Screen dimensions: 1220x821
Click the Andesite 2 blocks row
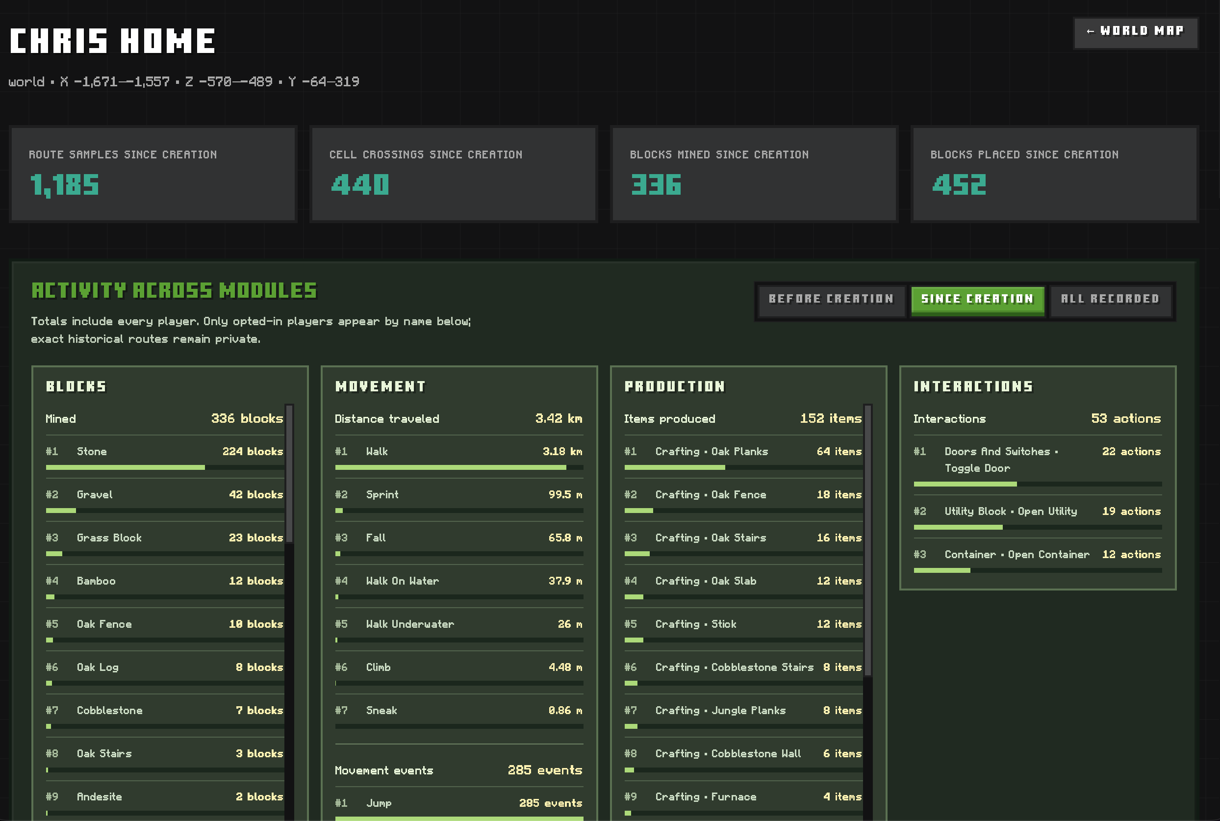[x=164, y=801]
